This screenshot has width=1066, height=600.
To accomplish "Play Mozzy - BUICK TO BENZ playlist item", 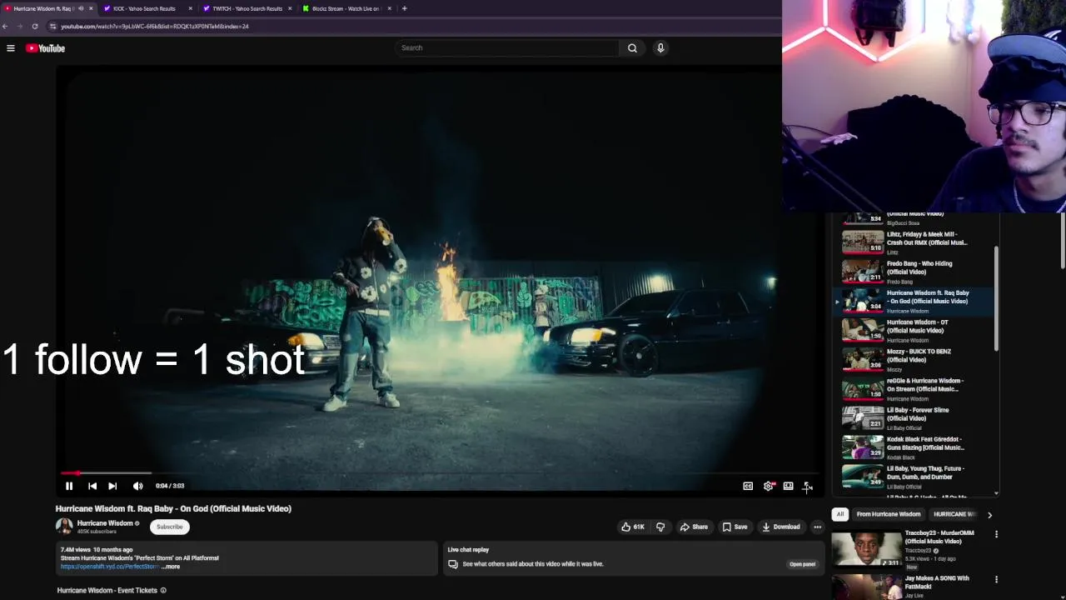I will [x=915, y=359].
